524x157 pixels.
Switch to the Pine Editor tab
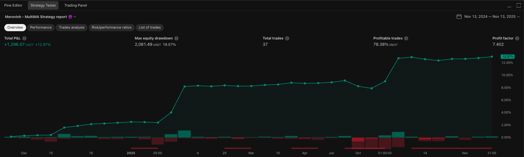(13, 5)
